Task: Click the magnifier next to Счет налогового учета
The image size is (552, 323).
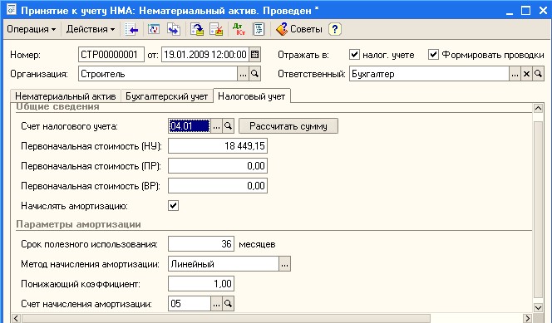Action: [x=228, y=126]
